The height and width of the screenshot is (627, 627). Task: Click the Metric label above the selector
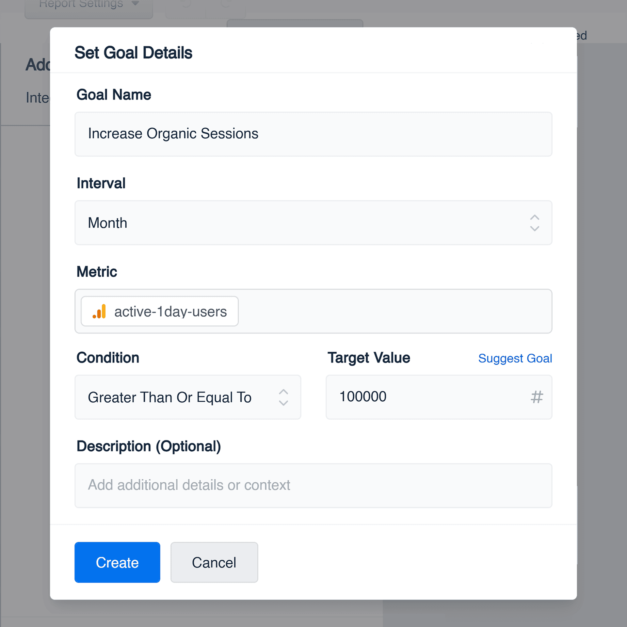97,272
